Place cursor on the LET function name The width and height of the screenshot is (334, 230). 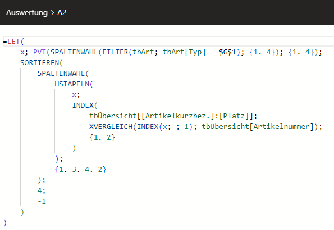click(13, 42)
